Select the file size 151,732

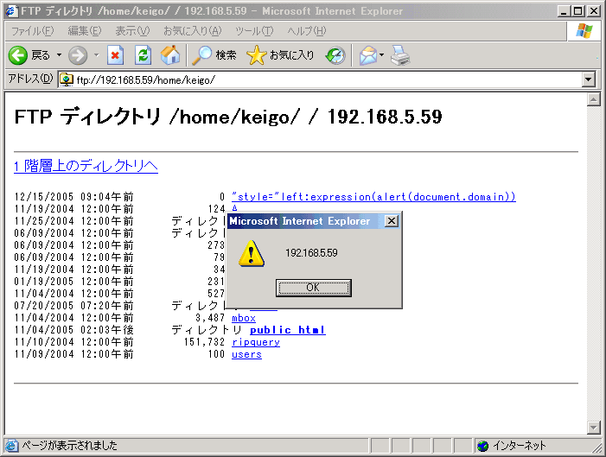(x=204, y=342)
